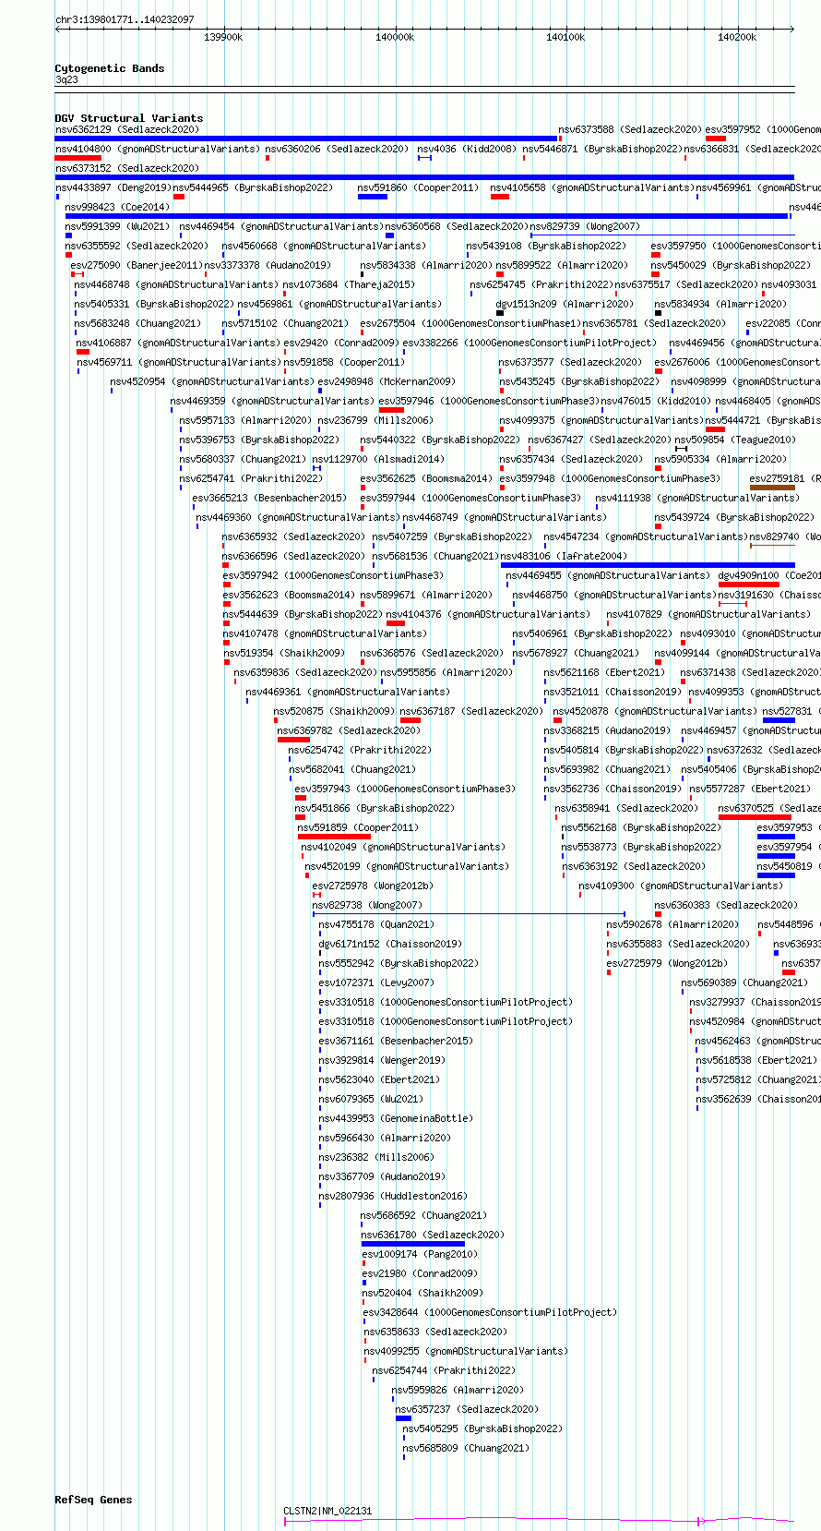Screen dimensions: 821x1531
Task: Click the DGV Structural Variants track title
Action: (128, 118)
